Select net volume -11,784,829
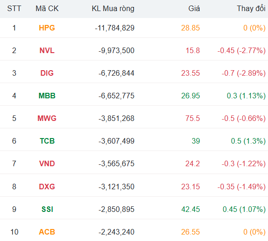Viewport: 268px width, 241px height. coord(115,28)
